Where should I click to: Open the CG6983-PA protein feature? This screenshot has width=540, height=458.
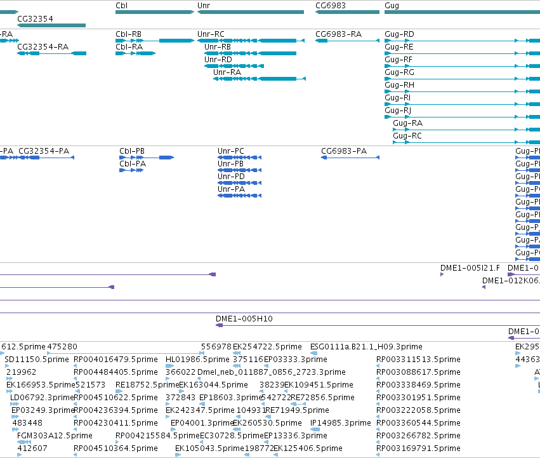[x=350, y=158]
